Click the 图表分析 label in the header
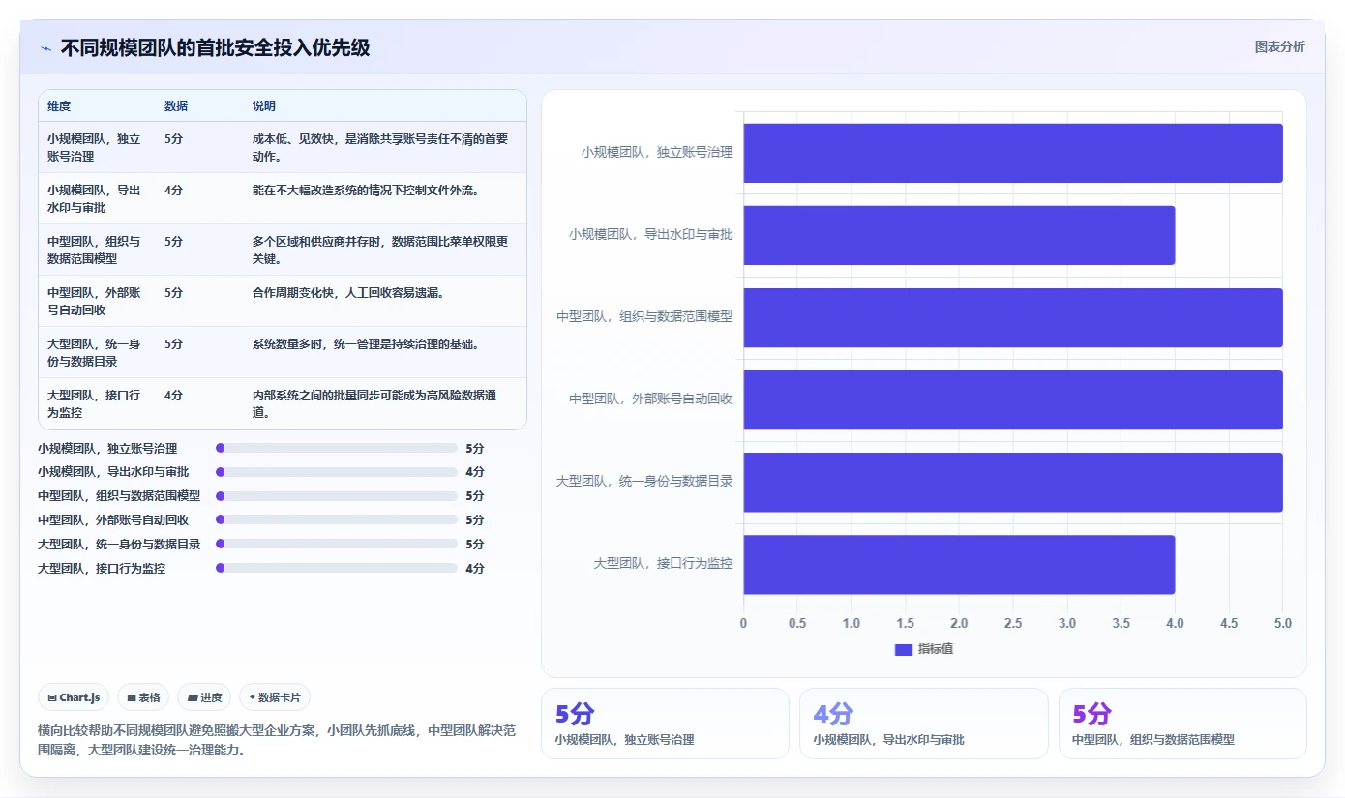 tap(1279, 46)
